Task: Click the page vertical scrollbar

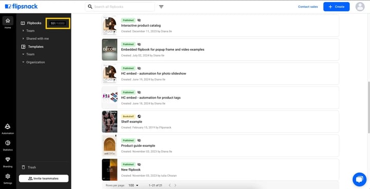Action: 368,107
